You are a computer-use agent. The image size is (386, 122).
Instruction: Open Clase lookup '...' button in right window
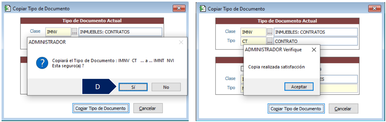(x=269, y=32)
